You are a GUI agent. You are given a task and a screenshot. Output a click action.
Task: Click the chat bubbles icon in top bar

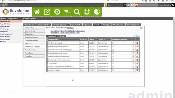tap(5, 5)
